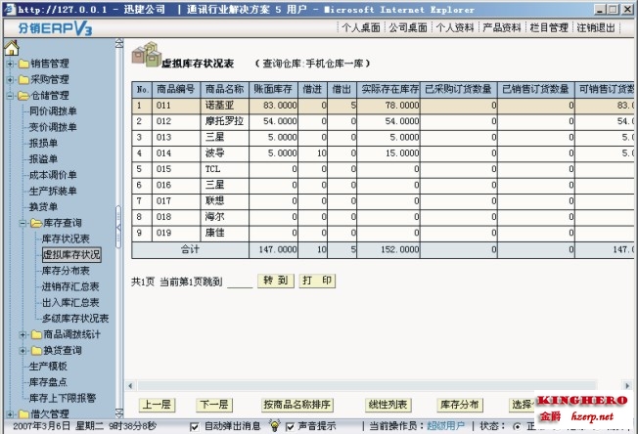Click 注销退出 to log out

click(x=596, y=27)
